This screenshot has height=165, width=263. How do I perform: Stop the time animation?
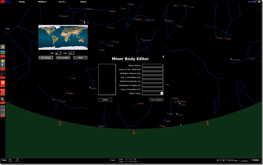click(x=224, y=160)
